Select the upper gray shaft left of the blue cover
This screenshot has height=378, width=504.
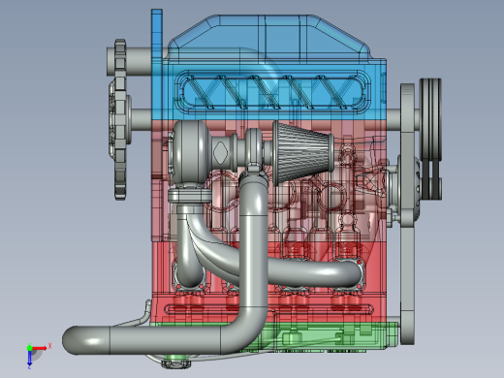click(x=138, y=62)
